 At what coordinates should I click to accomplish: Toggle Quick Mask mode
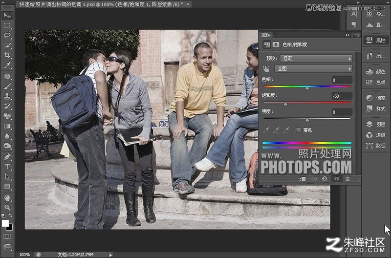(7, 236)
